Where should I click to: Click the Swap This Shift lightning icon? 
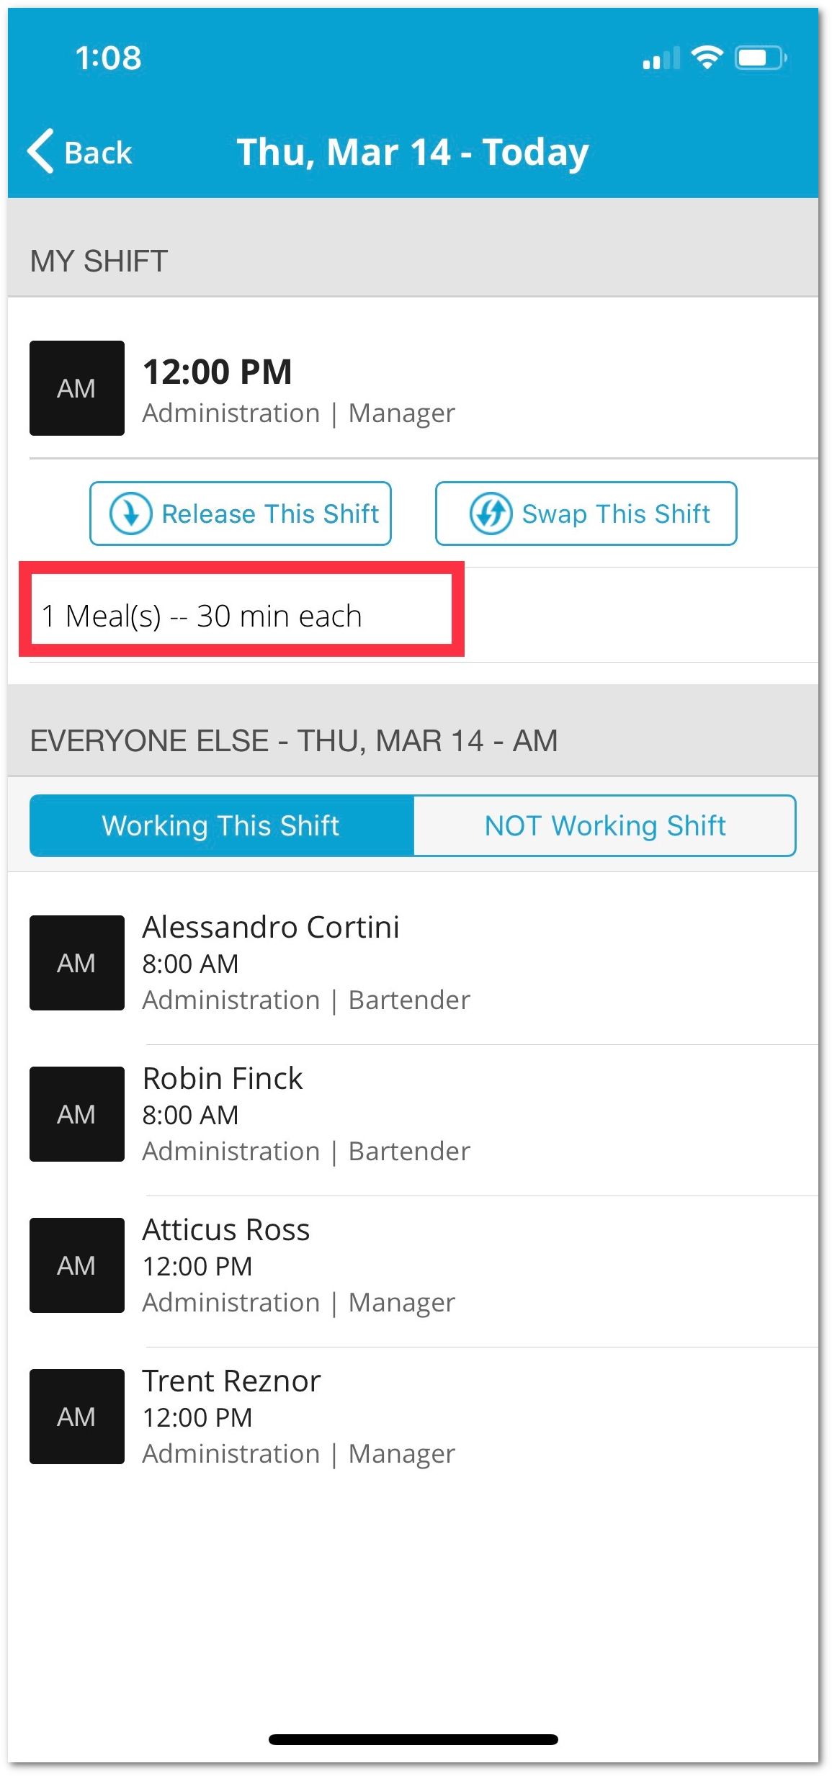pyautogui.click(x=491, y=513)
